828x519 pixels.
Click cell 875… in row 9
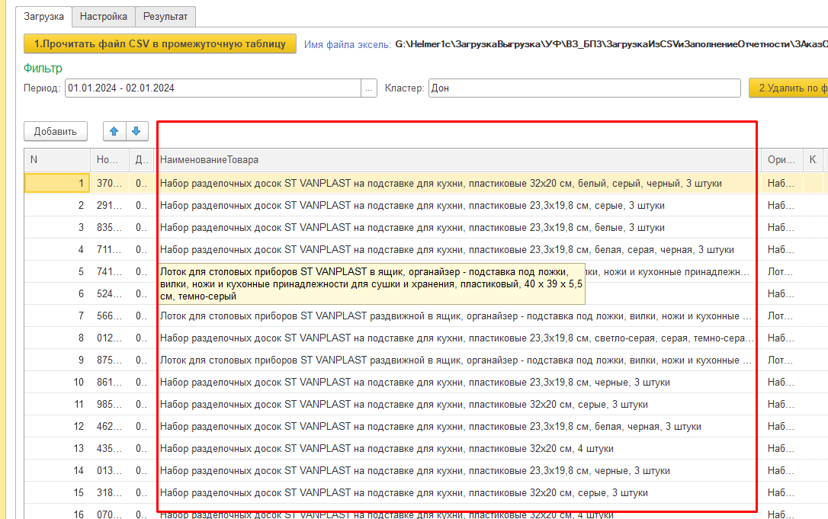pos(110,360)
